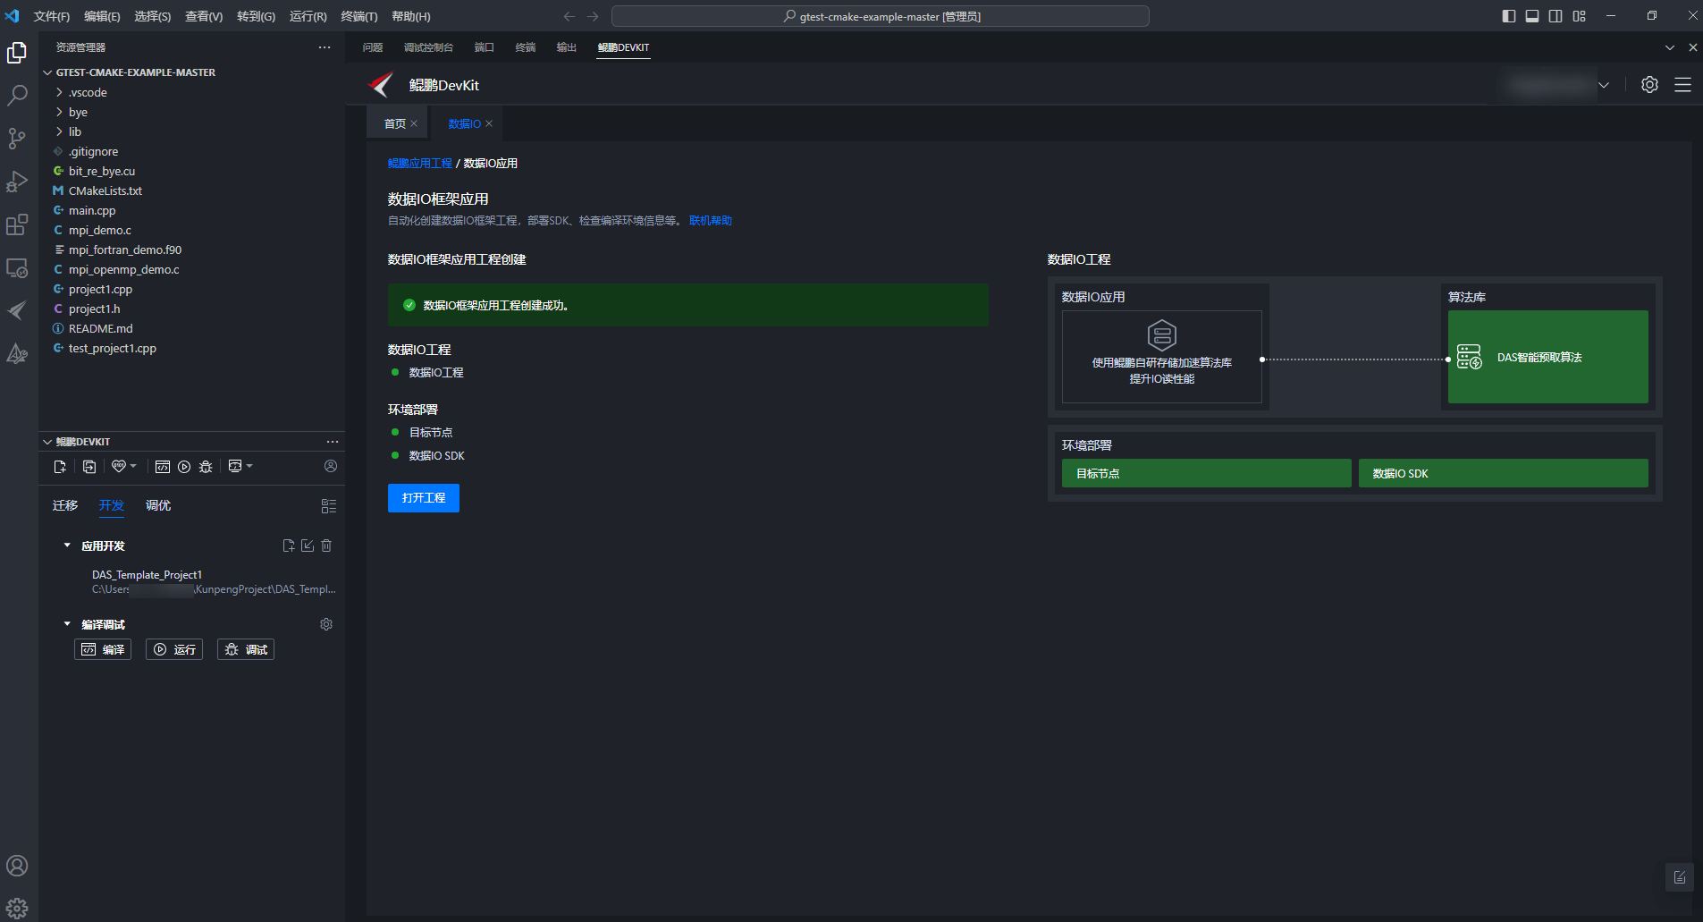
Task: Open the hamburger menu in DevKit header
Action: click(x=1682, y=84)
